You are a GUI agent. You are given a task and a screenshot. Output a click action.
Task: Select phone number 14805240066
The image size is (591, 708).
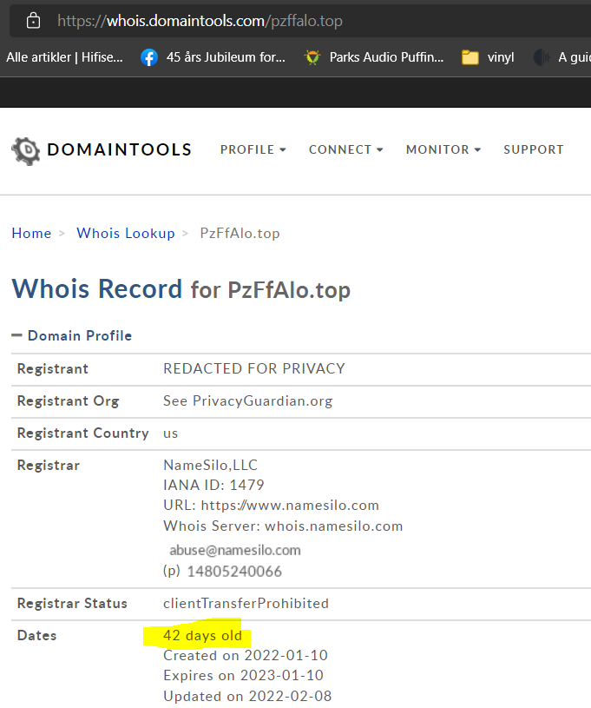coord(234,572)
